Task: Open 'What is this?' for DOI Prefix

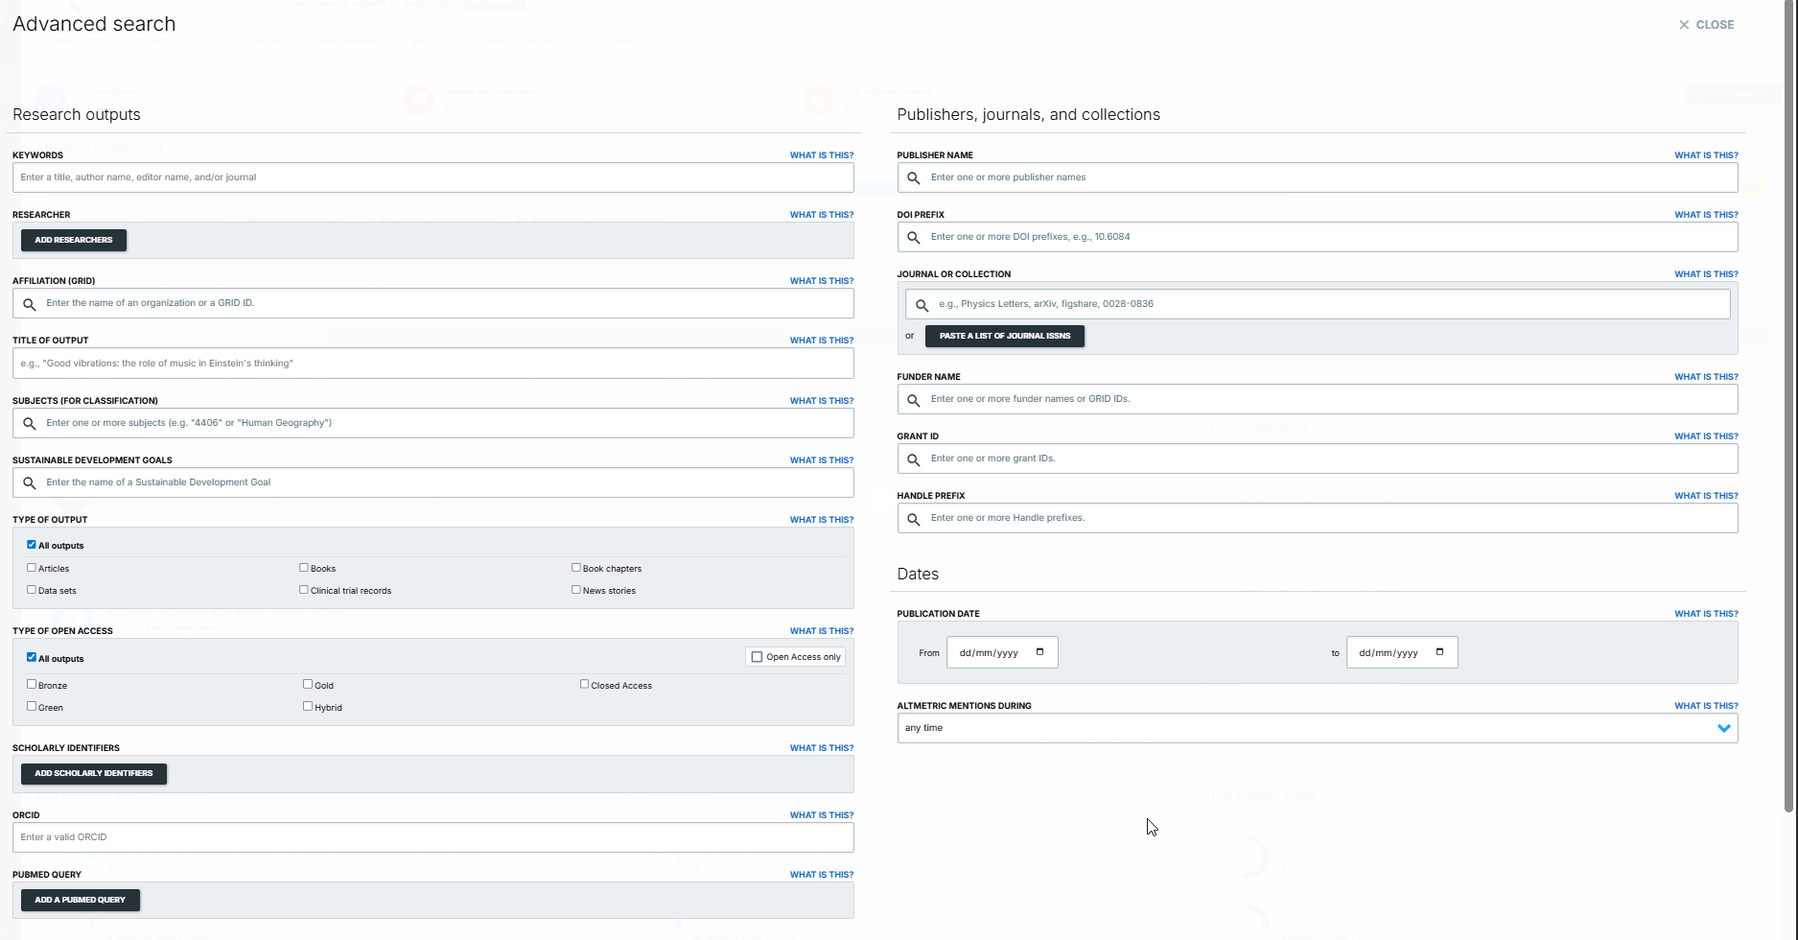Action: pos(1706,215)
